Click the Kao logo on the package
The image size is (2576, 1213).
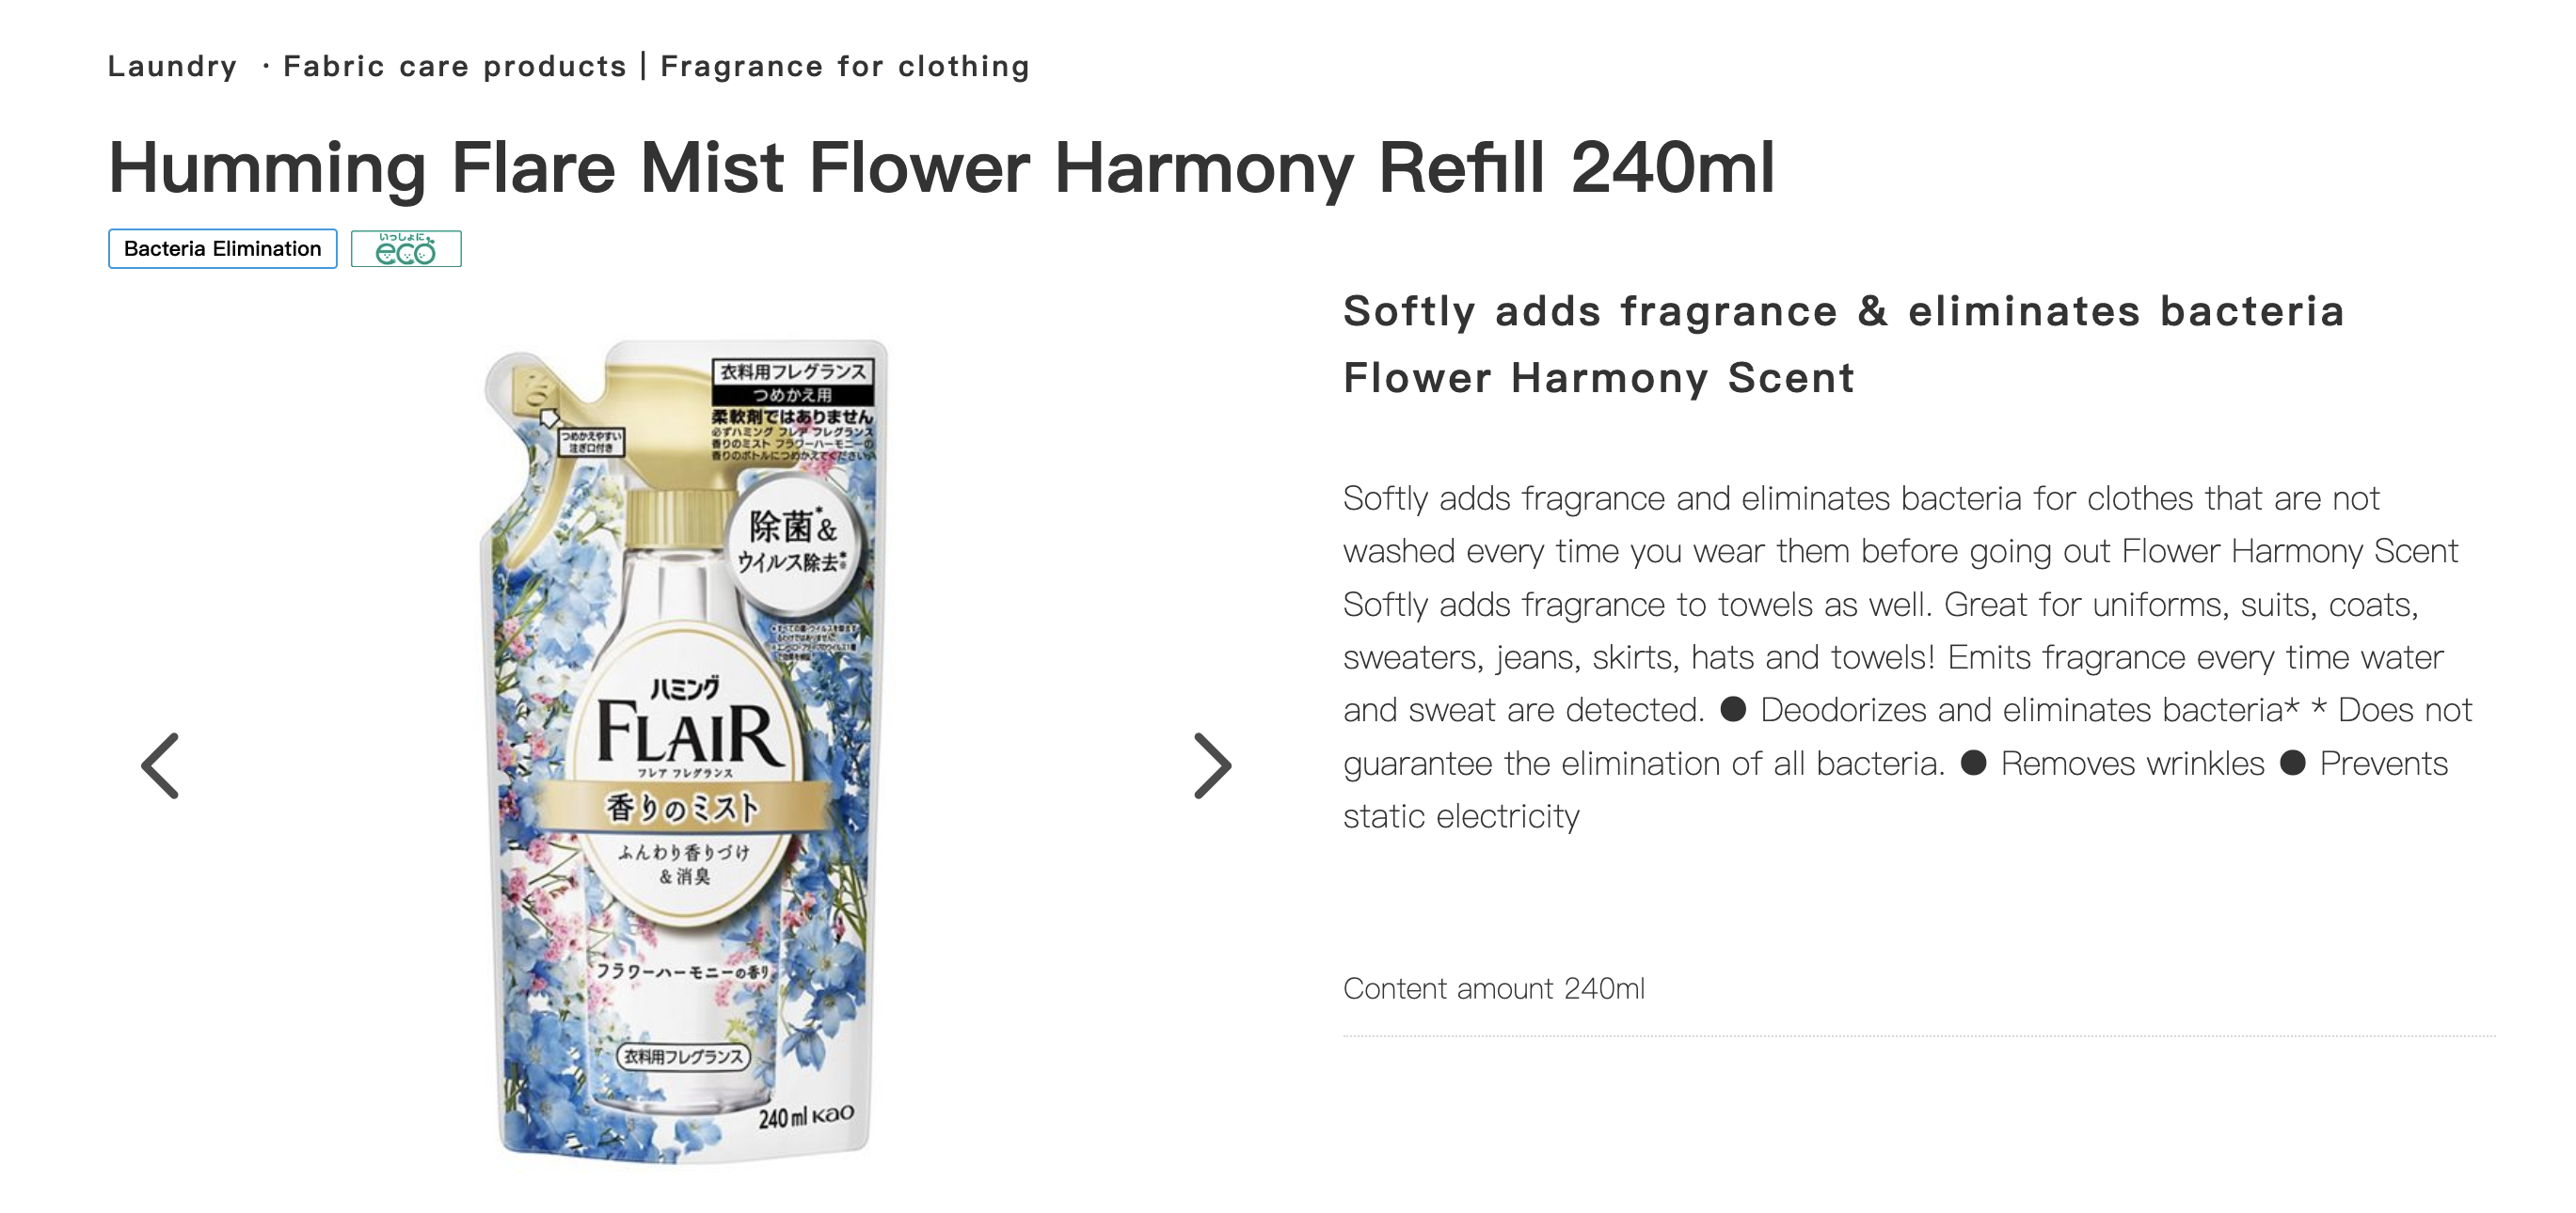(832, 1113)
